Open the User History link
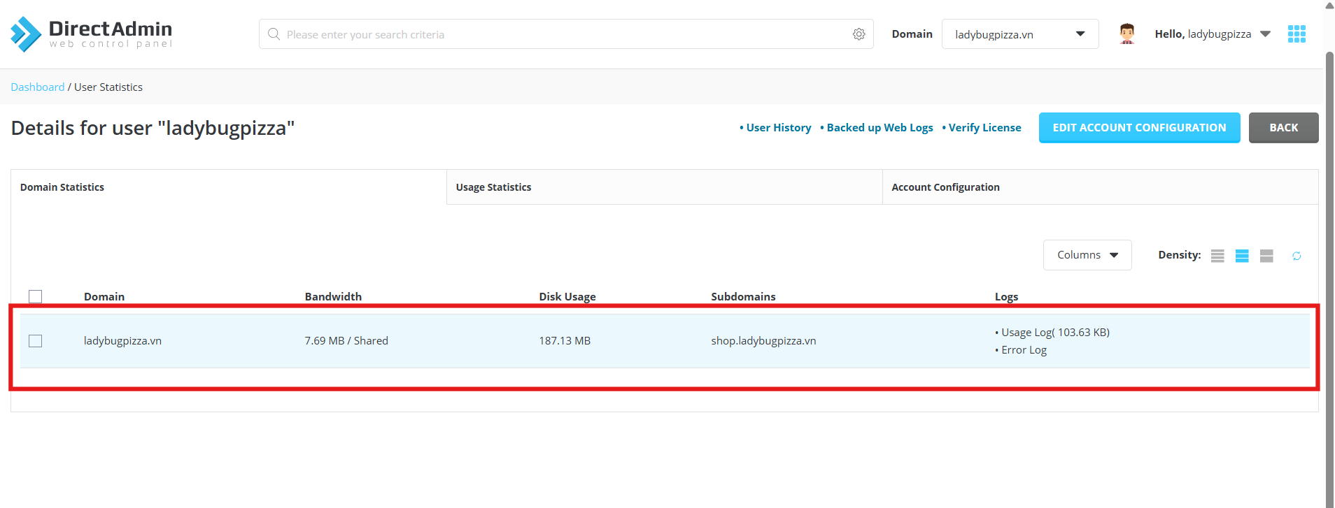Viewport: 1335px width, 508px height. point(778,128)
